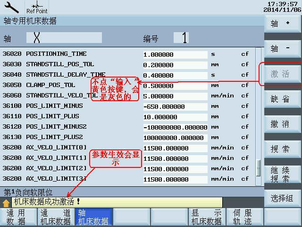Edit POS_LIMIT_MINUS value -650.000000
The image size is (302, 227).
coord(175,107)
